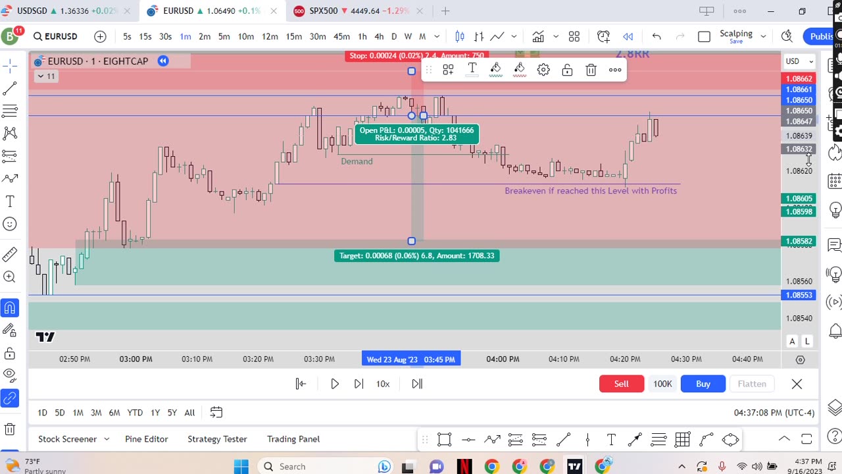Select rectangle in favorites drawing bar
The height and width of the screenshot is (474, 842).
(444, 439)
